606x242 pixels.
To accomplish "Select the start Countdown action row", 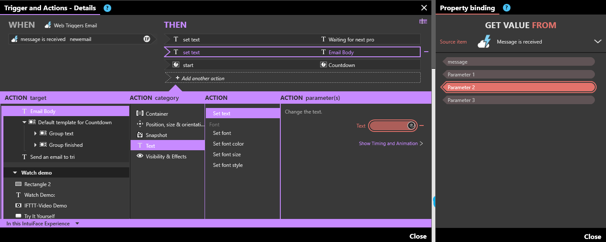I will coord(293,65).
